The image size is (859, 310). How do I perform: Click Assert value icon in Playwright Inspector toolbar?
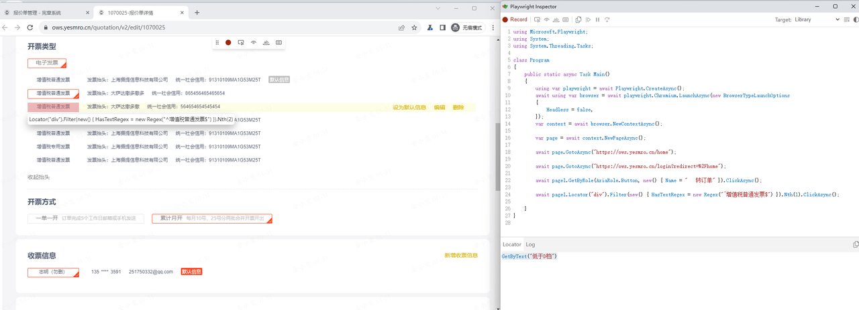pyautogui.click(x=566, y=19)
